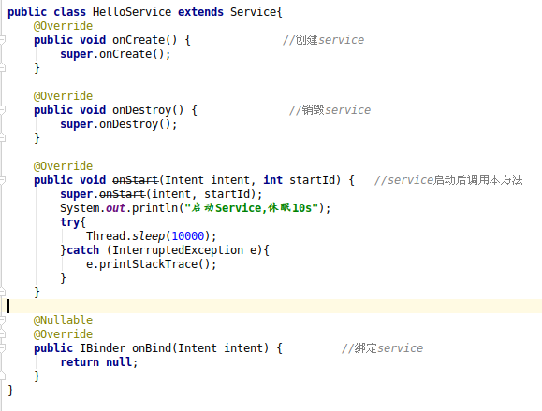This screenshot has width=542, height=411.
Task: Click the @Nullable annotation
Action: pos(63,320)
